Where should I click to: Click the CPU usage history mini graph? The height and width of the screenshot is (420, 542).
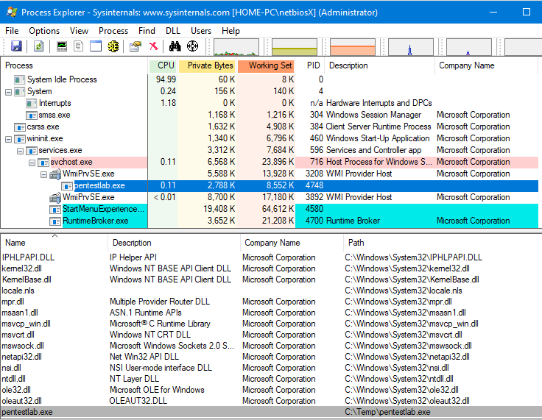point(236,47)
